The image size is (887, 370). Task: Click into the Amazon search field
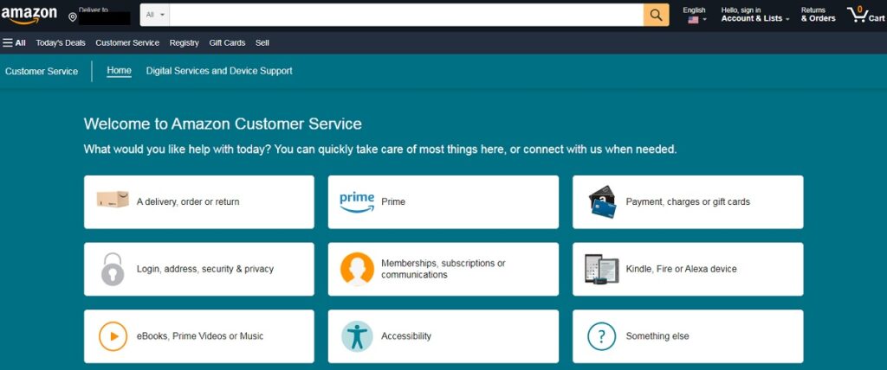coord(406,15)
